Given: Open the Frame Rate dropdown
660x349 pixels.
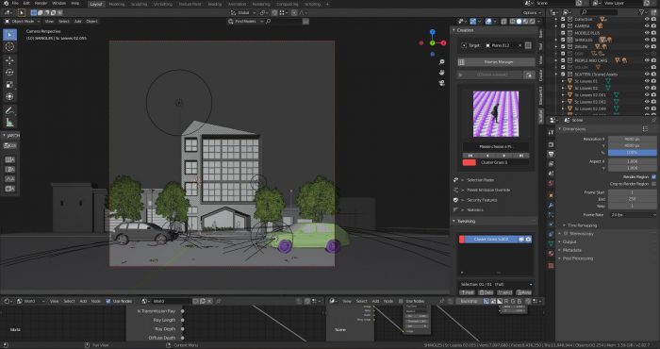Looking at the screenshot, I should [633, 215].
